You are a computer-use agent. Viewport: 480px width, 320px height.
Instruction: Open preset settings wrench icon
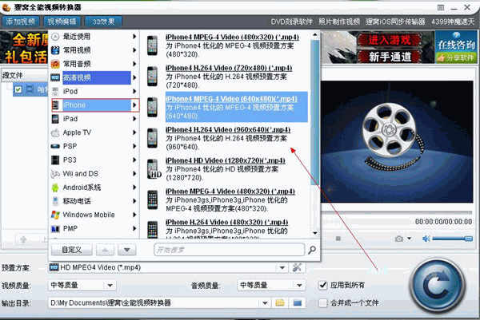pyautogui.click(x=297, y=267)
